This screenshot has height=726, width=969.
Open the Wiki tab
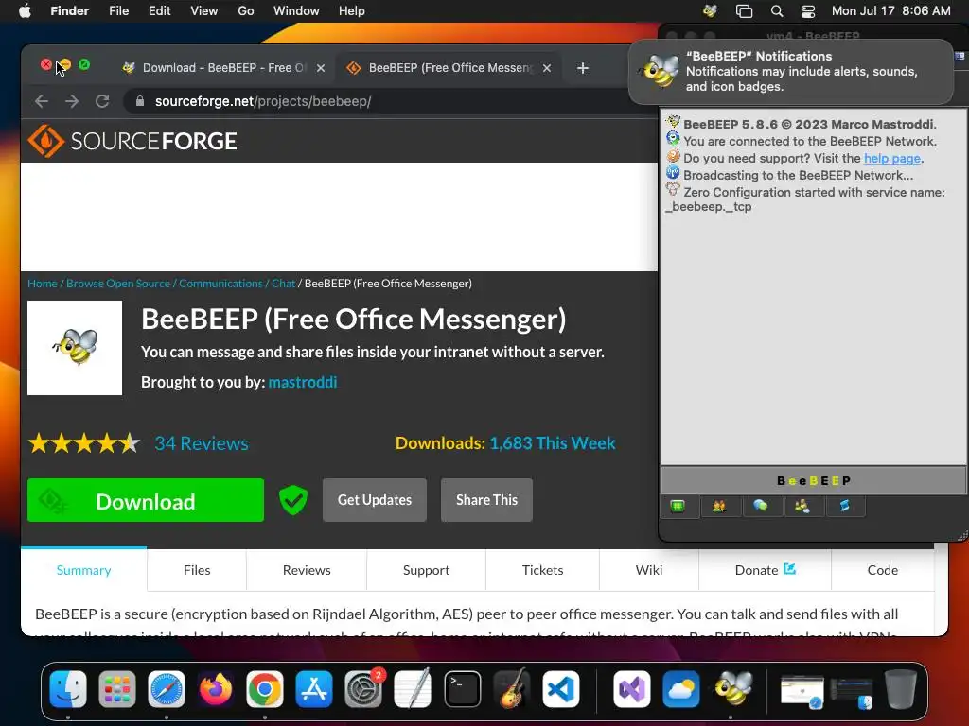coord(649,570)
